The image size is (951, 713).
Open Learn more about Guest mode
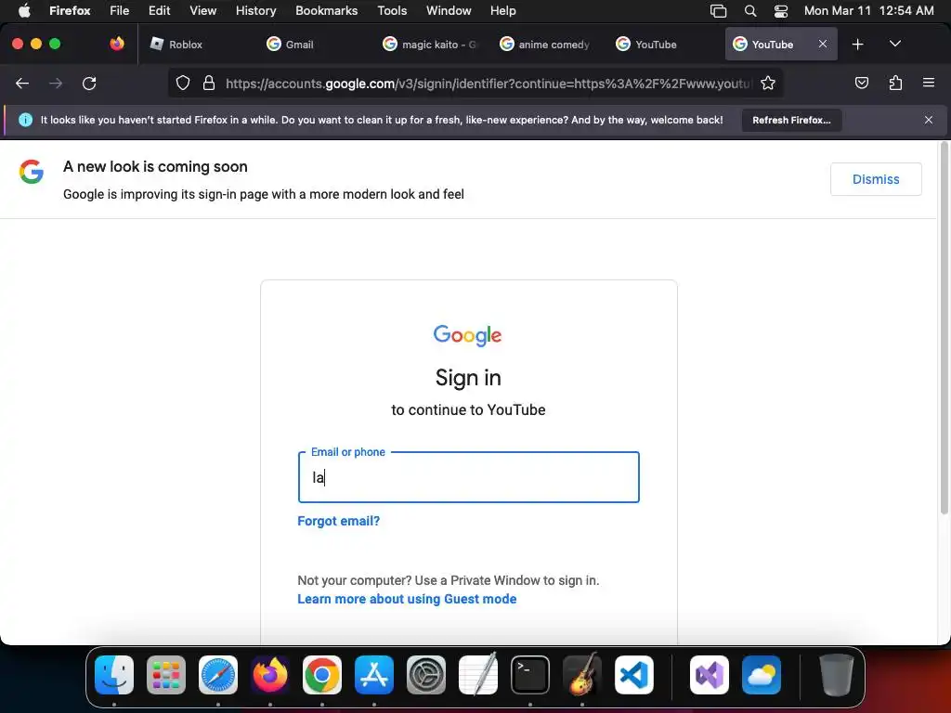coord(407,599)
